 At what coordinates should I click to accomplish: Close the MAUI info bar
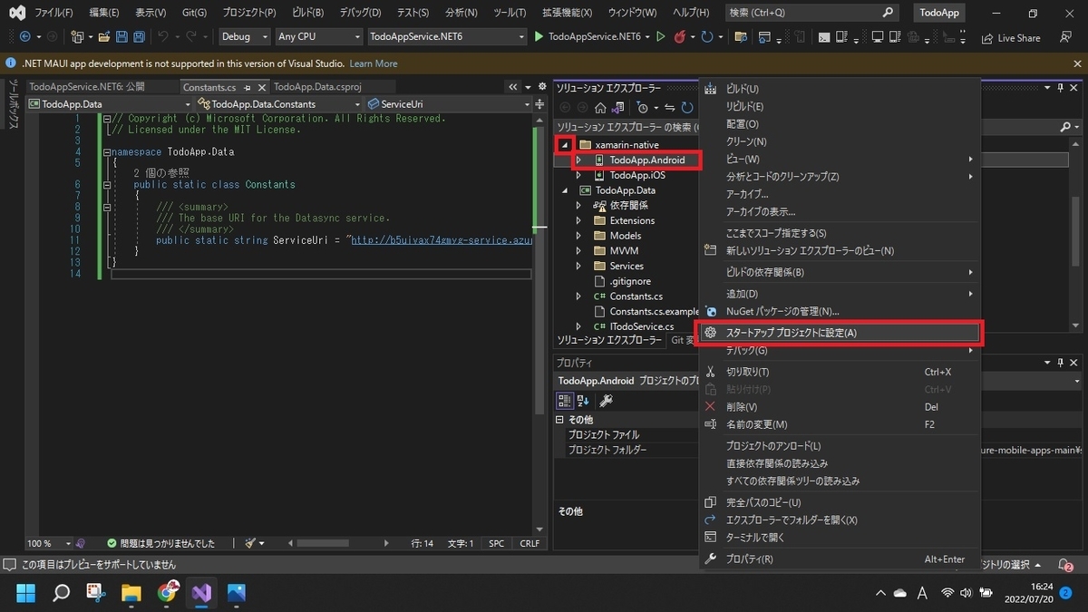1076,63
